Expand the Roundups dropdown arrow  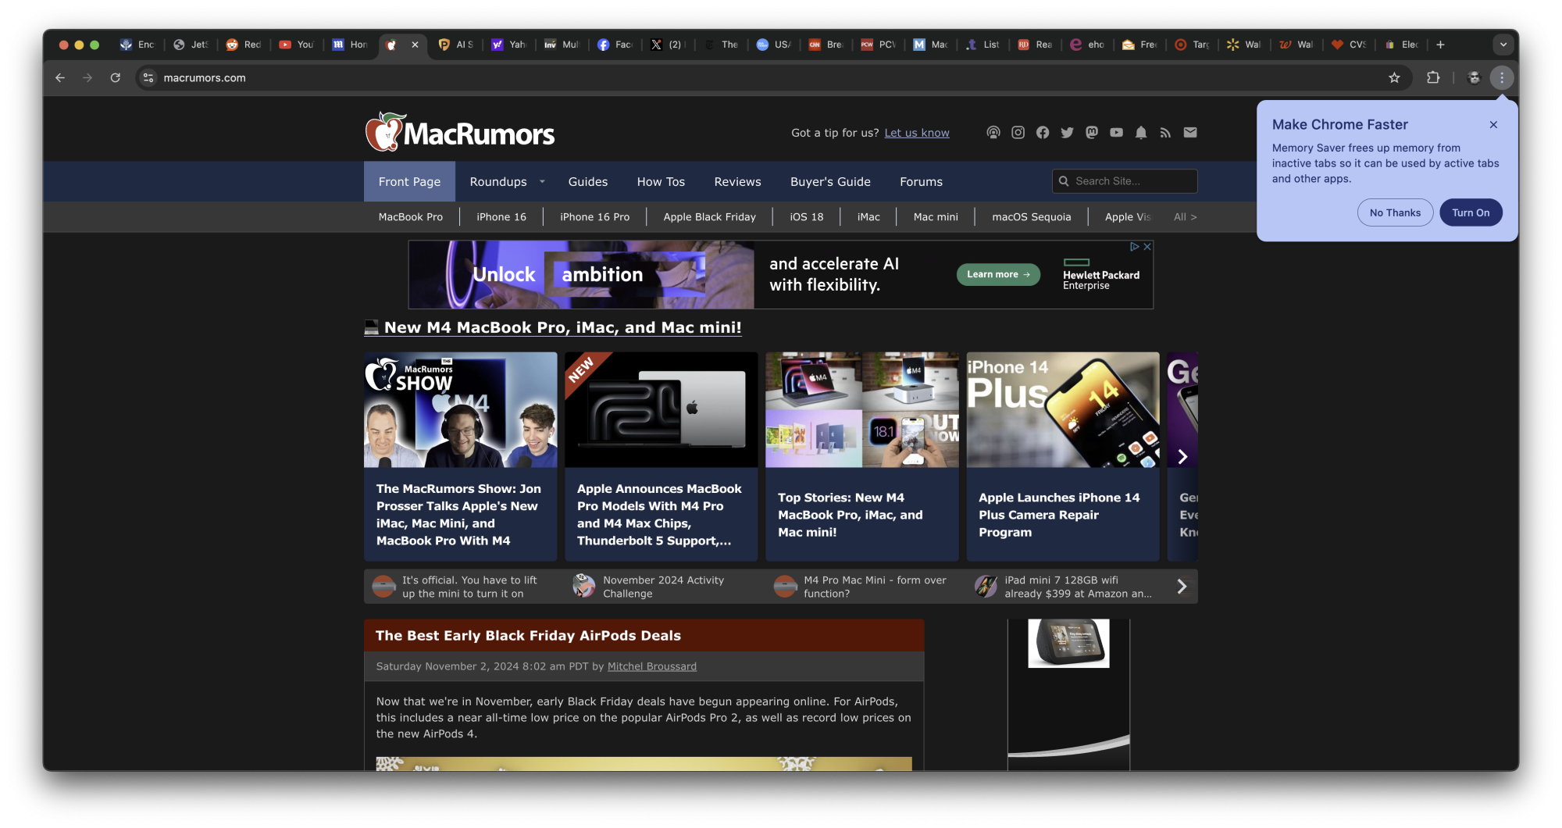[x=542, y=181]
